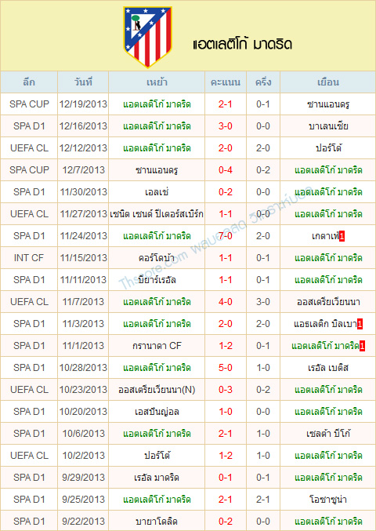This screenshot has height=531, width=376.
Task: Click the date 9/29/2013
Action: click(83, 478)
